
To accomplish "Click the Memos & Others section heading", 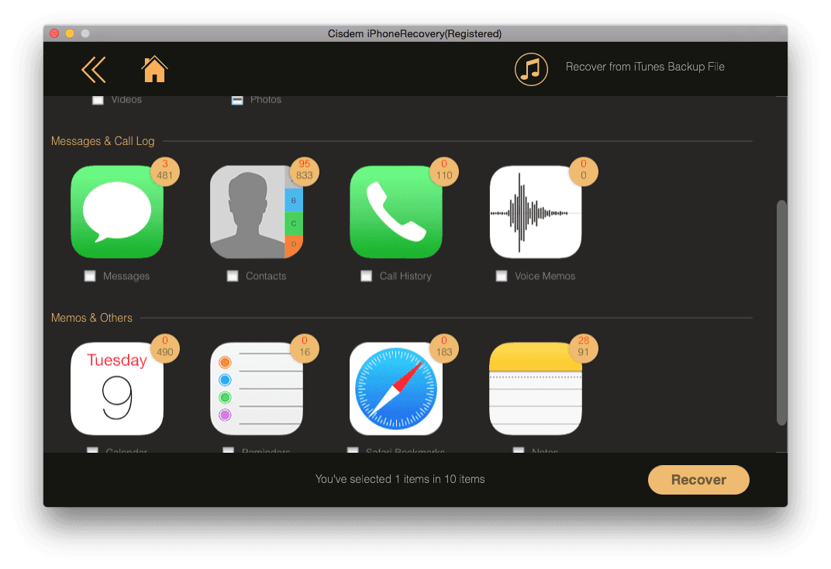I will tap(91, 318).
